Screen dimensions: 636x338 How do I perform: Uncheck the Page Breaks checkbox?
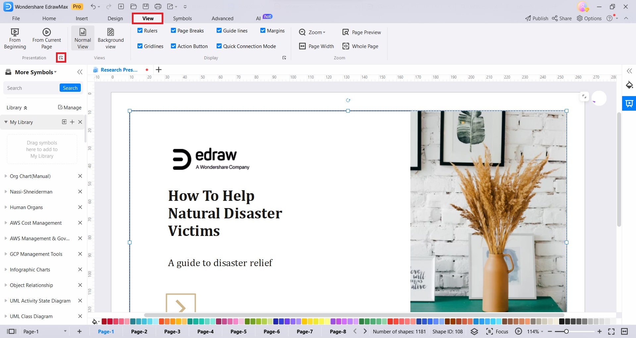pos(173,30)
